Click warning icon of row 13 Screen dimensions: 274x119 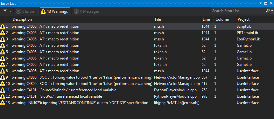[x=3, y=102]
